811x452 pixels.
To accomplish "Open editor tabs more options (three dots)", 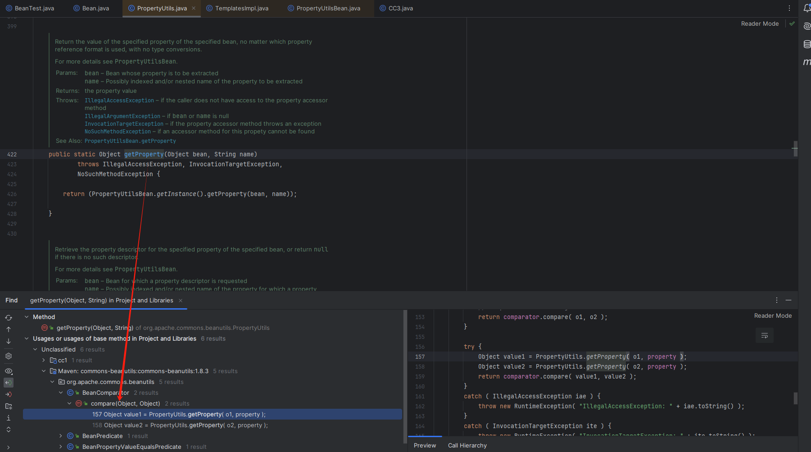I will point(789,8).
